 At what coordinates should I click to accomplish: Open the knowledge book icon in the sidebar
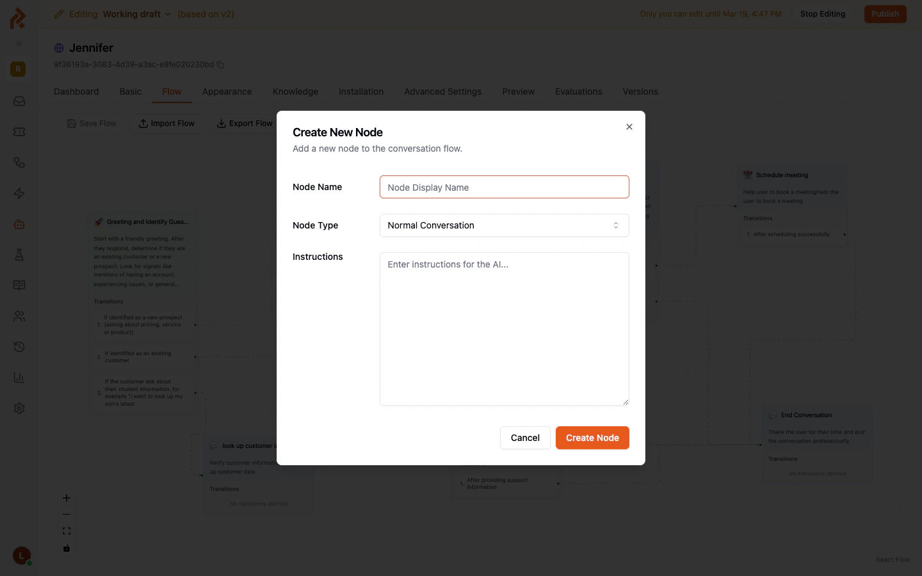(x=19, y=285)
